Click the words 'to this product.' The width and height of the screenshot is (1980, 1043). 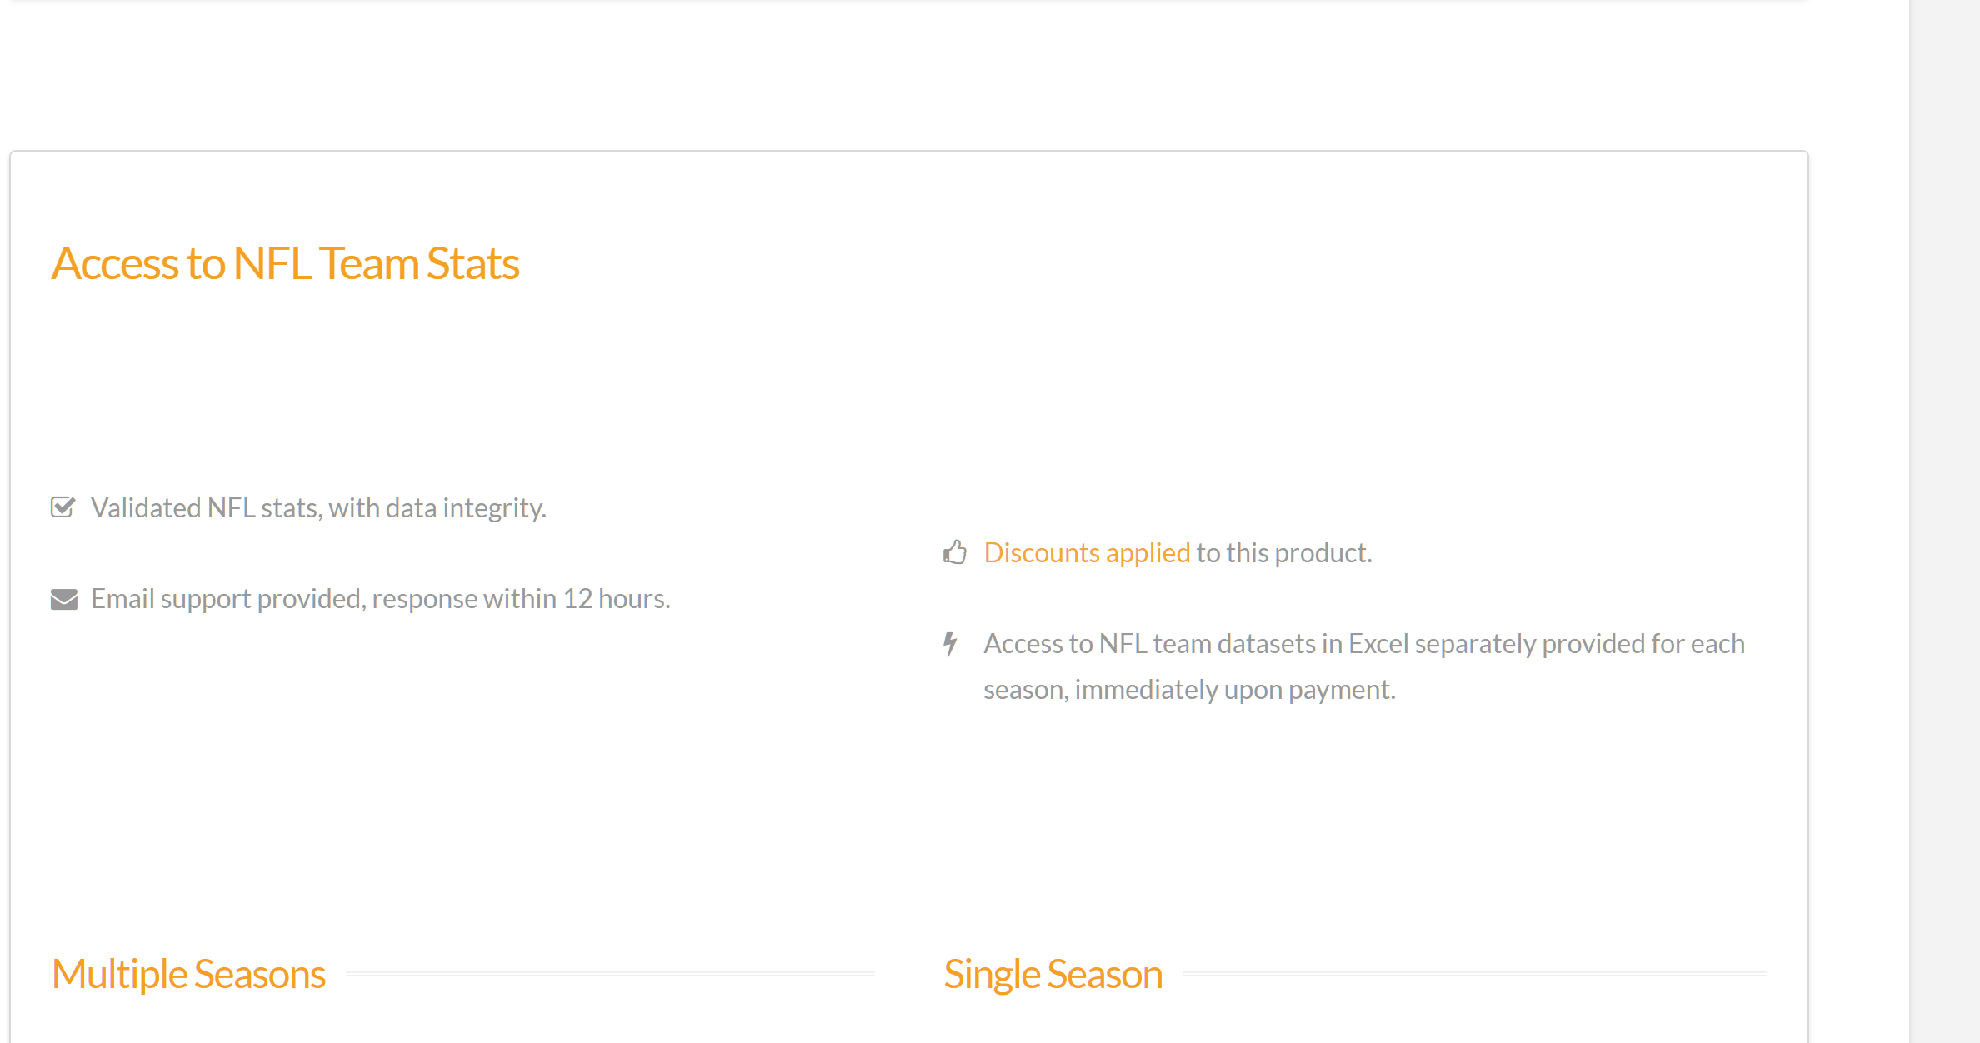1284,553
